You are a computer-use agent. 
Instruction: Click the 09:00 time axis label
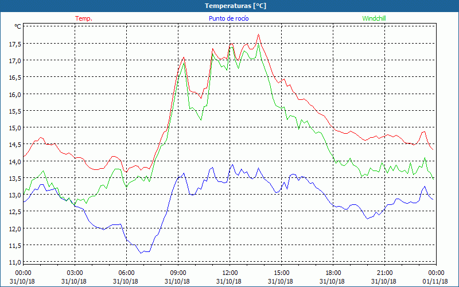(178, 273)
